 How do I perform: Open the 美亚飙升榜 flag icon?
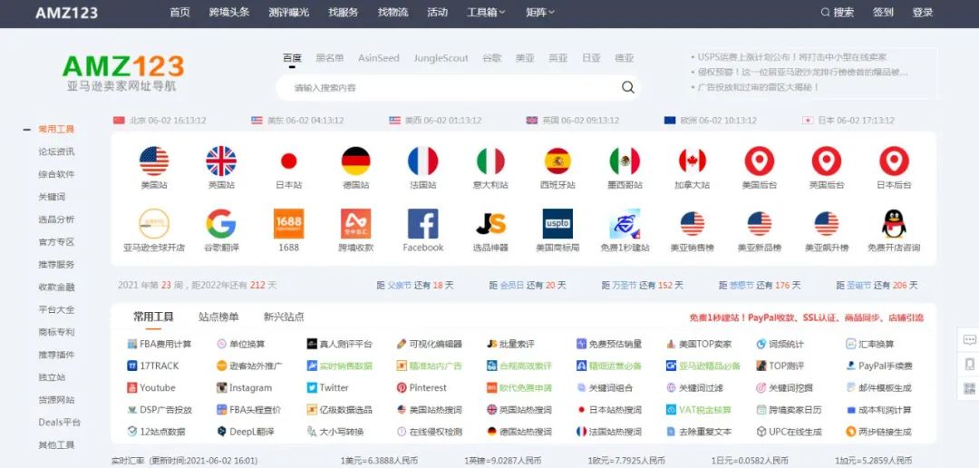click(x=827, y=224)
